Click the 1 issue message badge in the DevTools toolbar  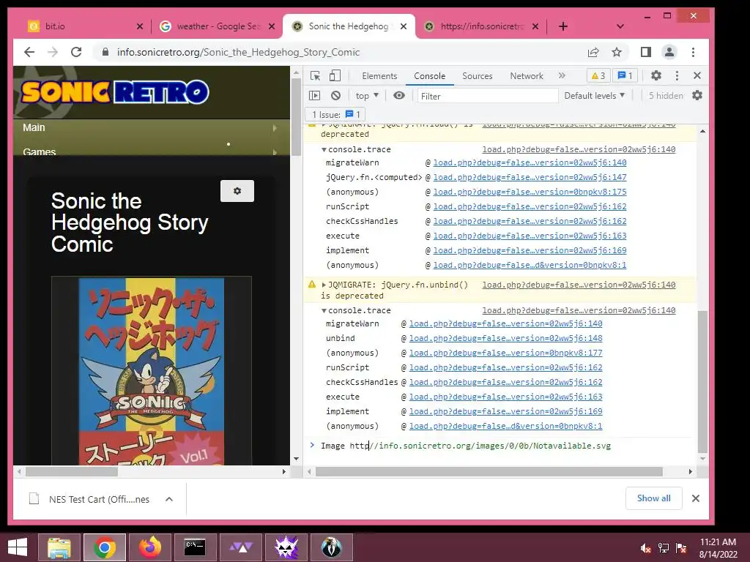tap(625, 75)
